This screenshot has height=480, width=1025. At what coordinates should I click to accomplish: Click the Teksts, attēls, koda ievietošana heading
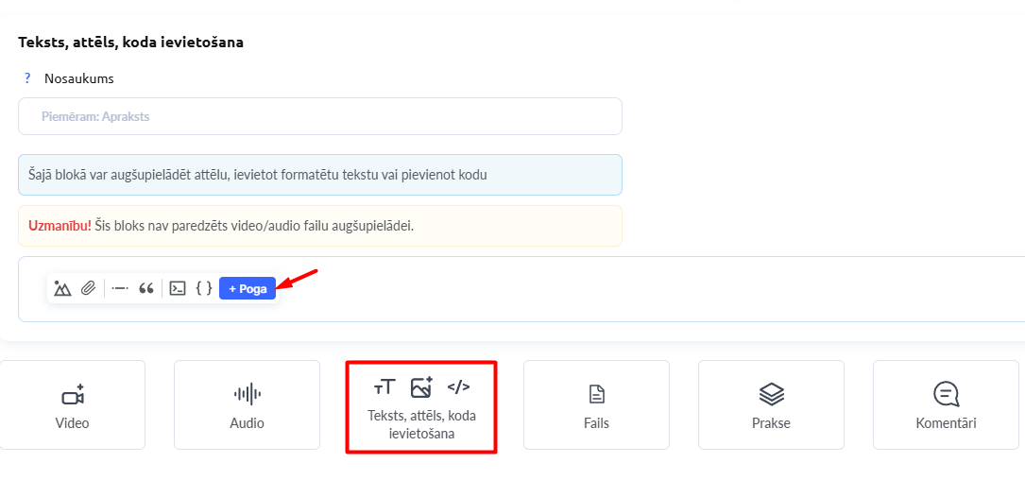[x=131, y=42]
